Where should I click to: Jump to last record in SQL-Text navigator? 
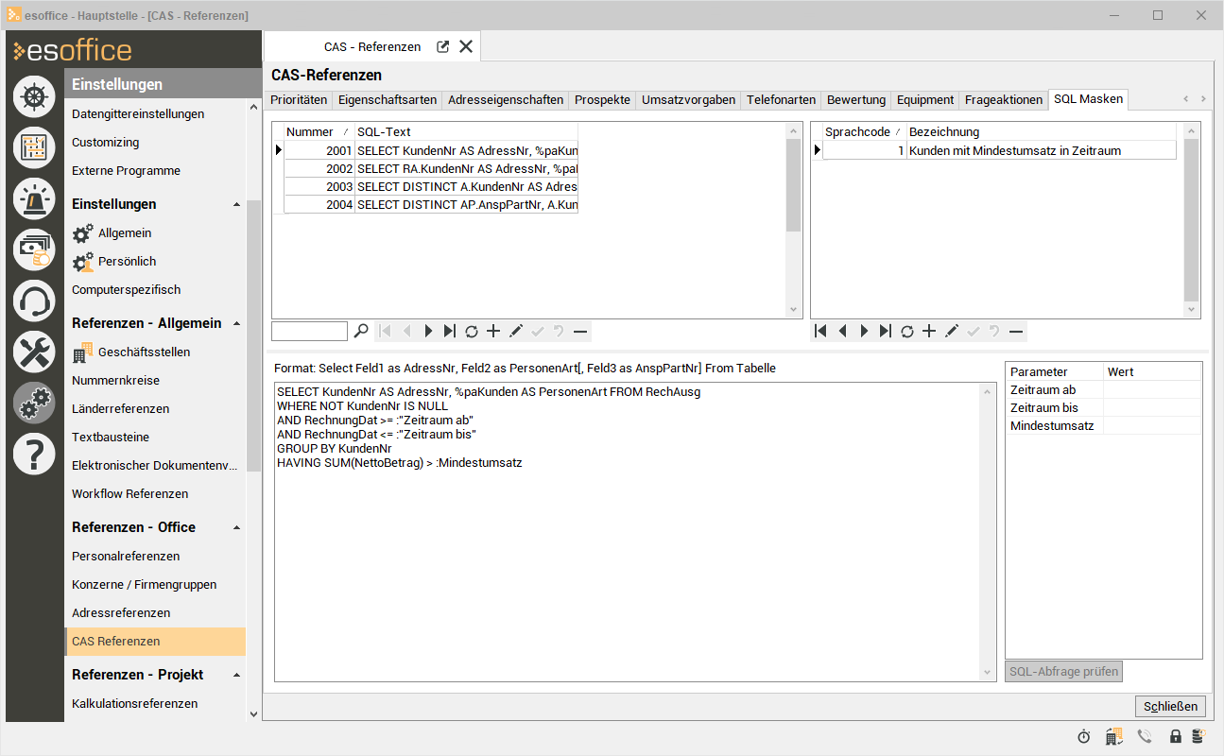tap(449, 331)
